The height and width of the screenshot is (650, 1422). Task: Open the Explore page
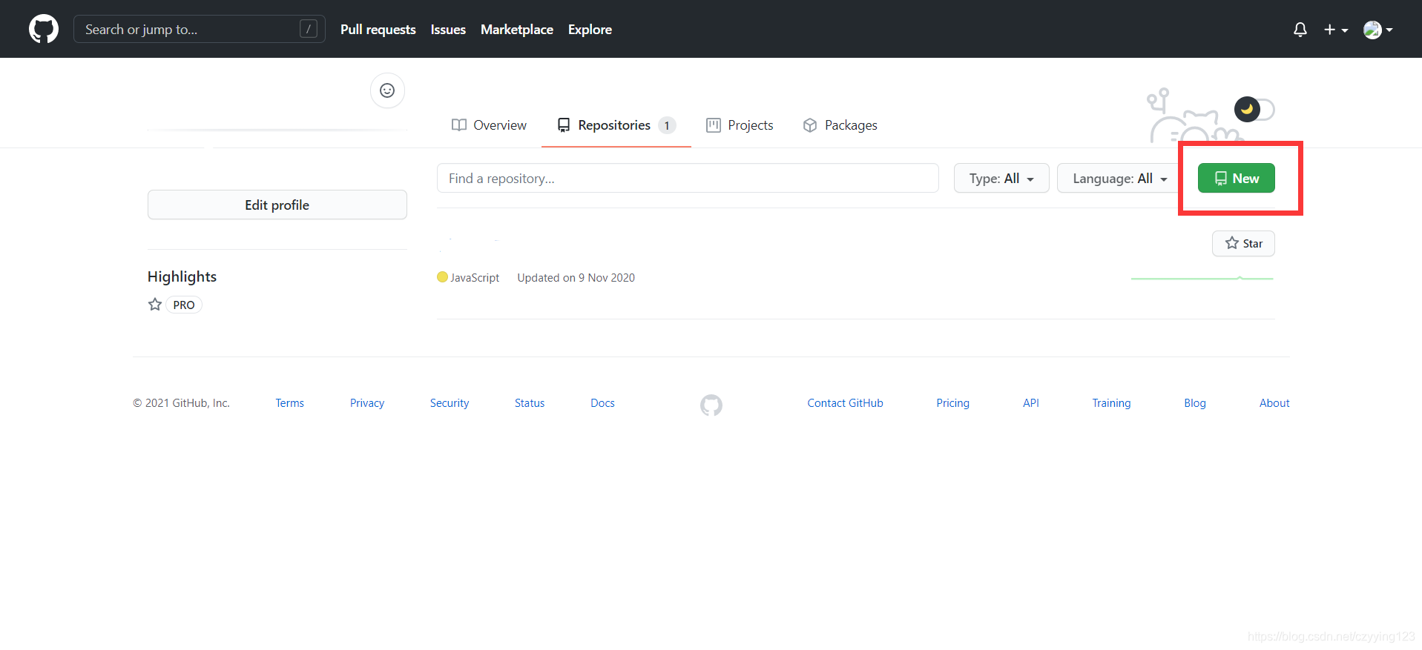tap(590, 30)
